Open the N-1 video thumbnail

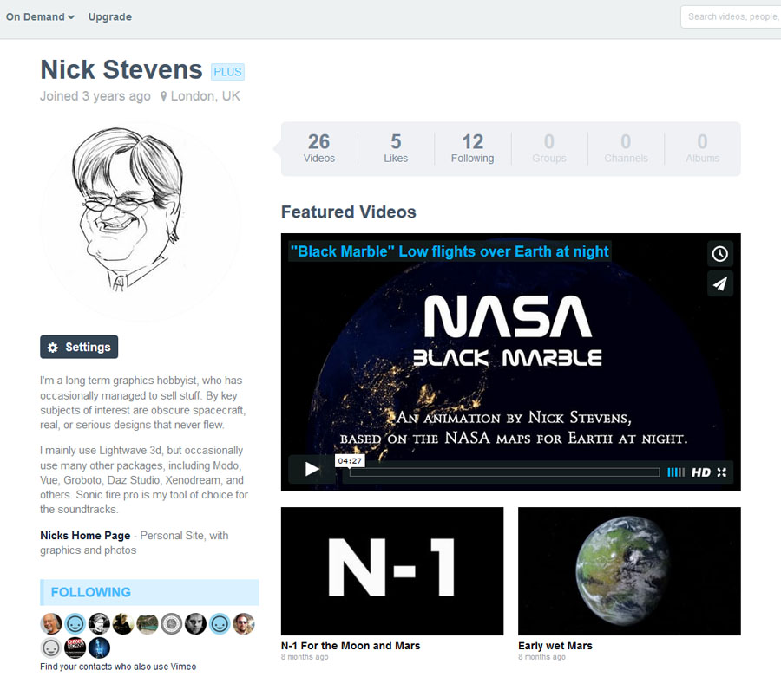[392, 571]
